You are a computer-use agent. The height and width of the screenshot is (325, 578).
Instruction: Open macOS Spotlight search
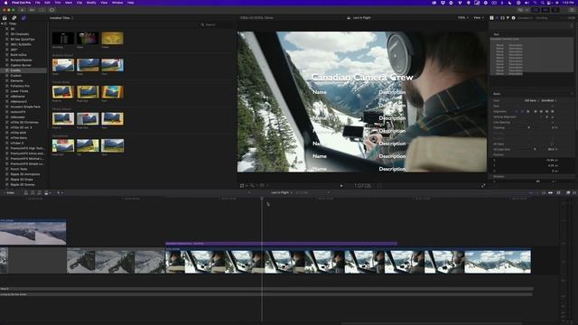[543, 3]
